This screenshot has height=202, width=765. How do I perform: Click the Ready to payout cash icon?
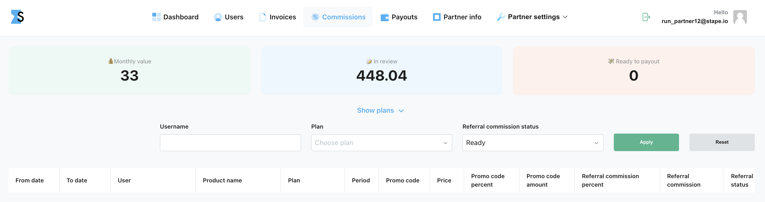pos(611,61)
